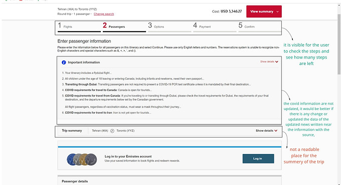Jump to step 3 Options

pyautogui.click(x=169, y=26)
